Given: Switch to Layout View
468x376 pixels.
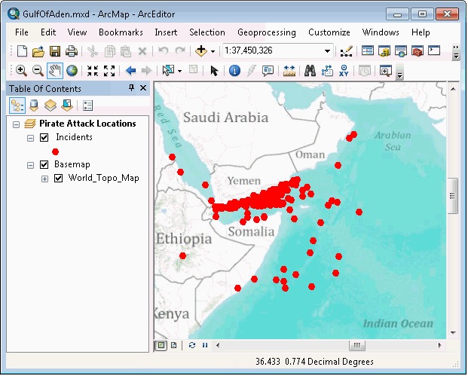Looking at the screenshot, I should (173, 346).
